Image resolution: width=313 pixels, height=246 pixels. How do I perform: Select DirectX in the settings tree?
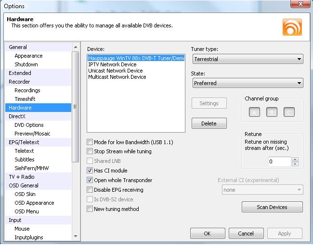[x=17, y=116]
